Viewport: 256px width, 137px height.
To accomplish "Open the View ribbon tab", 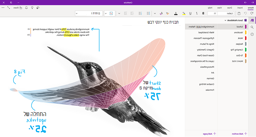I will [x=219, y=8].
